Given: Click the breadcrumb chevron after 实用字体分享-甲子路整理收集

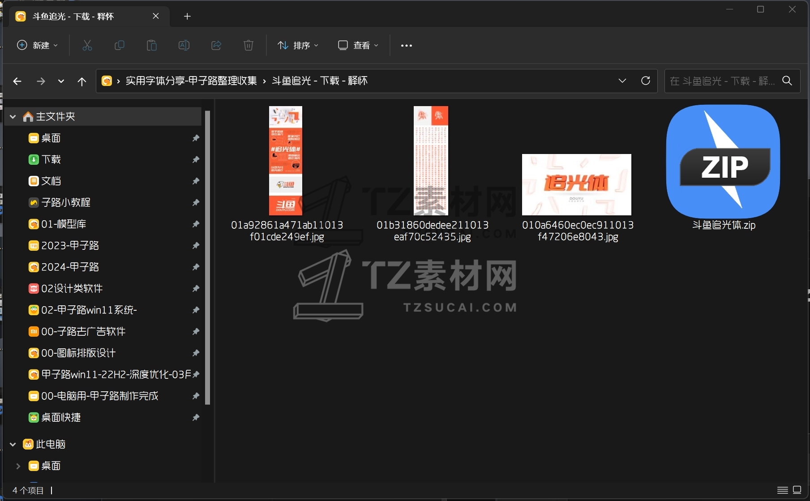Looking at the screenshot, I should tap(264, 81).
